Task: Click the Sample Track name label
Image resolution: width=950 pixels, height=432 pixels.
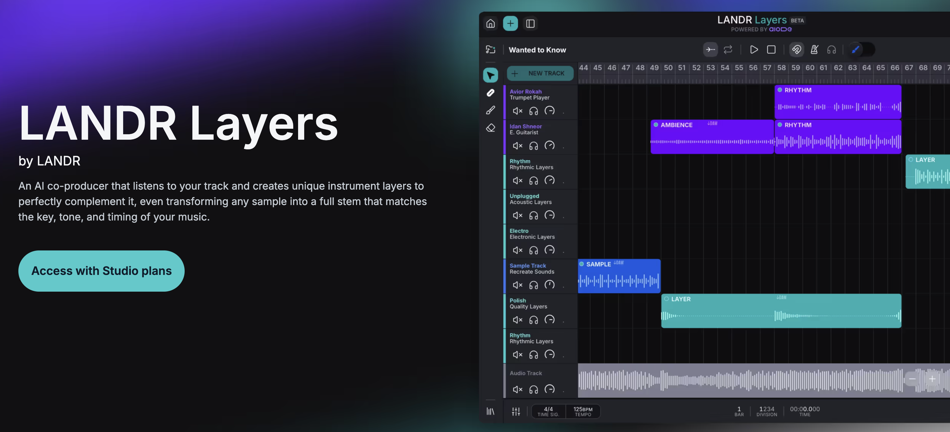Action: [x=528, y=266]
